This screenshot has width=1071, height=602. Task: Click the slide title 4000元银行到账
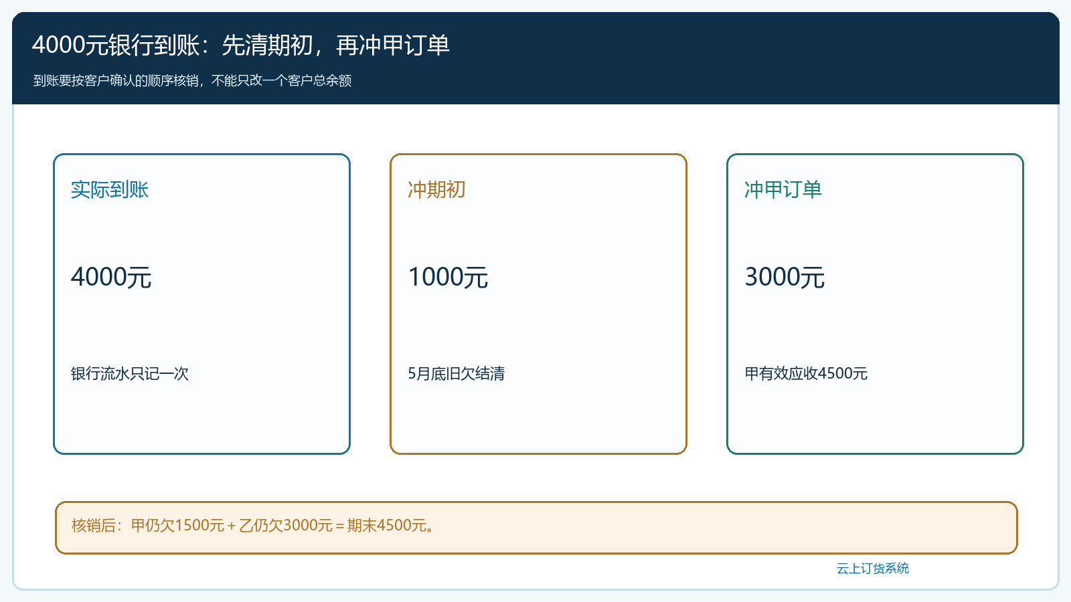point(115,45)
